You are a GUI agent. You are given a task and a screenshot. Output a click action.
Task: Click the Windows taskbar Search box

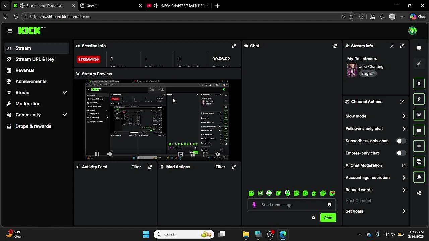184,234
